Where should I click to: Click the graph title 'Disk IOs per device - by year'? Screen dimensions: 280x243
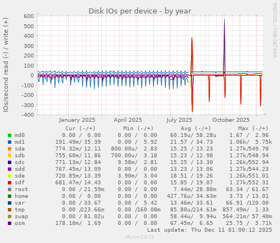tap(140, 11)
